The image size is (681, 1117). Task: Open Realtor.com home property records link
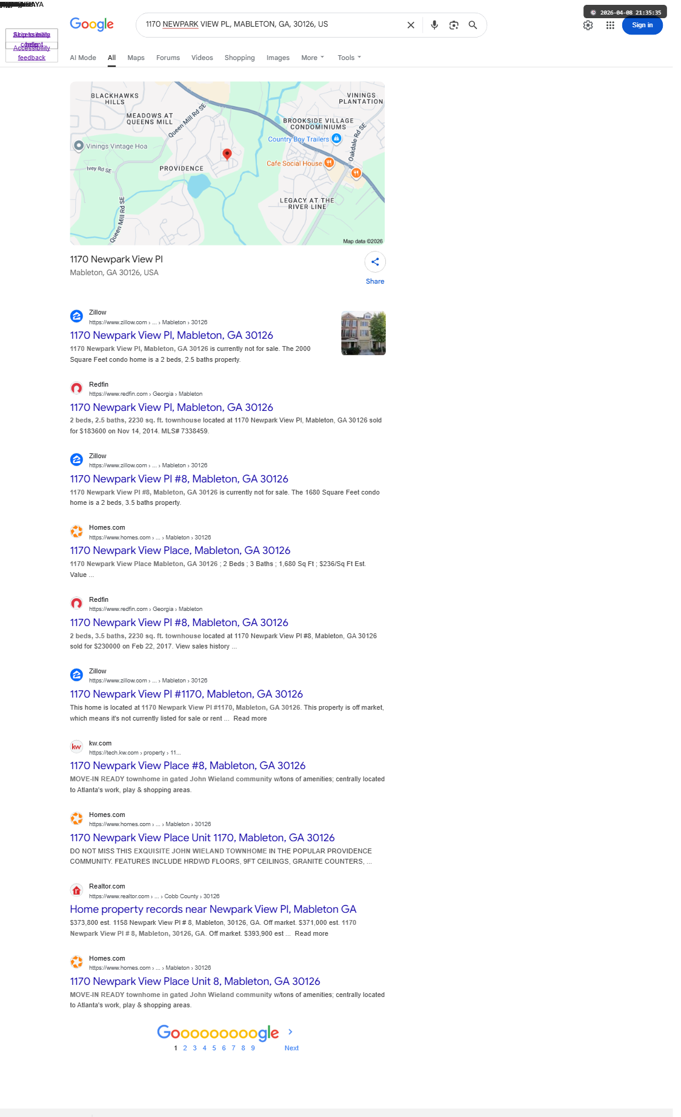[x=213, y=909]
